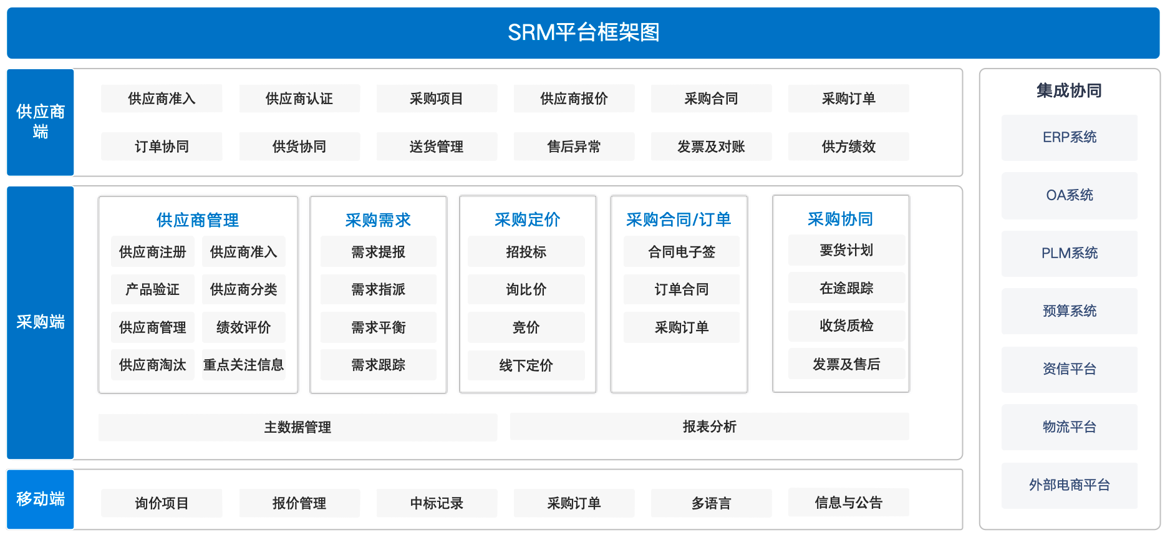Click the 竞价 item
The width and height of the screenshot is (1165, 545).
click(526, 327)
